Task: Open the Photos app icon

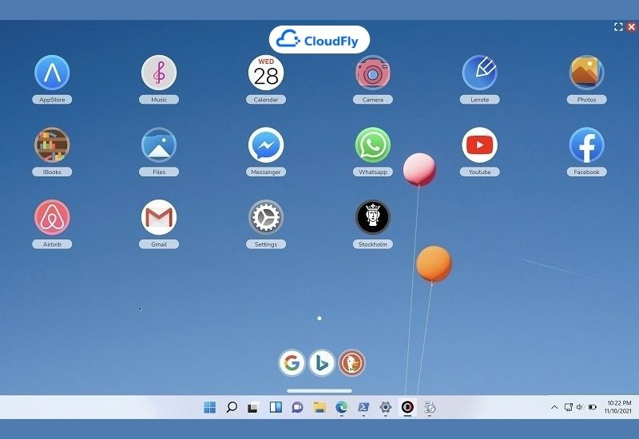Action: click(x=586, y=73)
